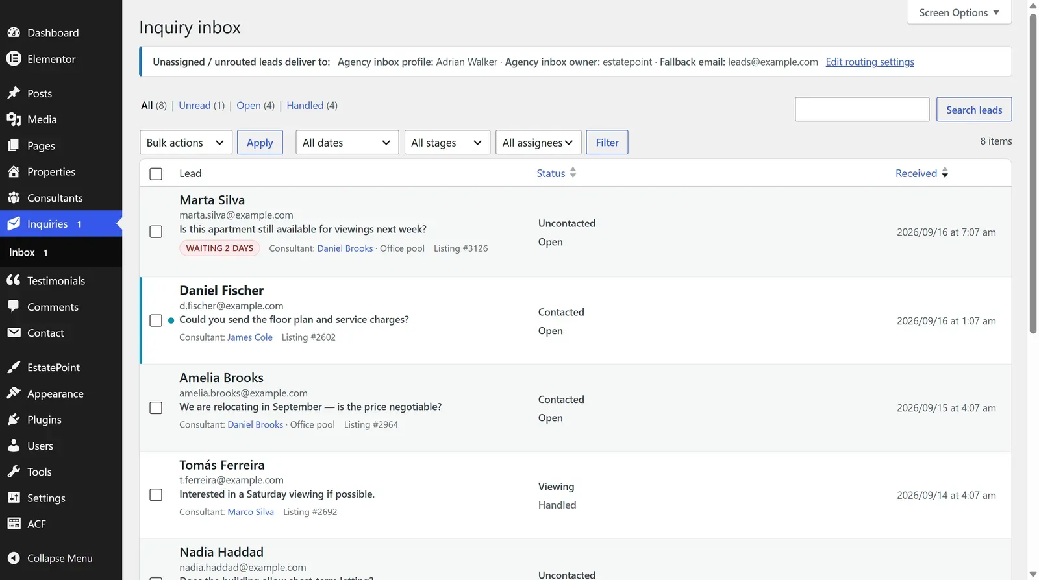
Task: Click the Collapse Menu arrow icon
Action: (14, 558)
